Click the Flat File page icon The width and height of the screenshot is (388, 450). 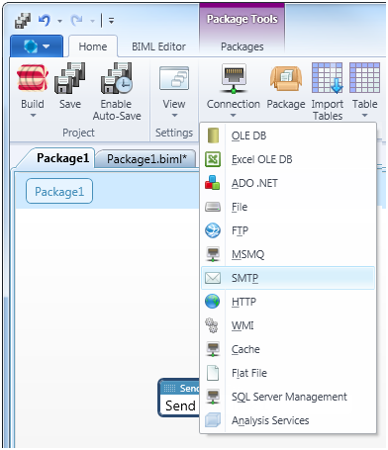tap(213, 373)
